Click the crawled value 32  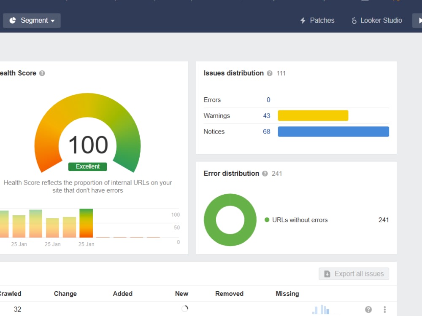point(17,309)
